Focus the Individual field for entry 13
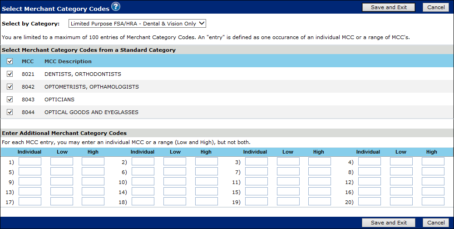Screen dimensions: 454x229 click(30, 191)
